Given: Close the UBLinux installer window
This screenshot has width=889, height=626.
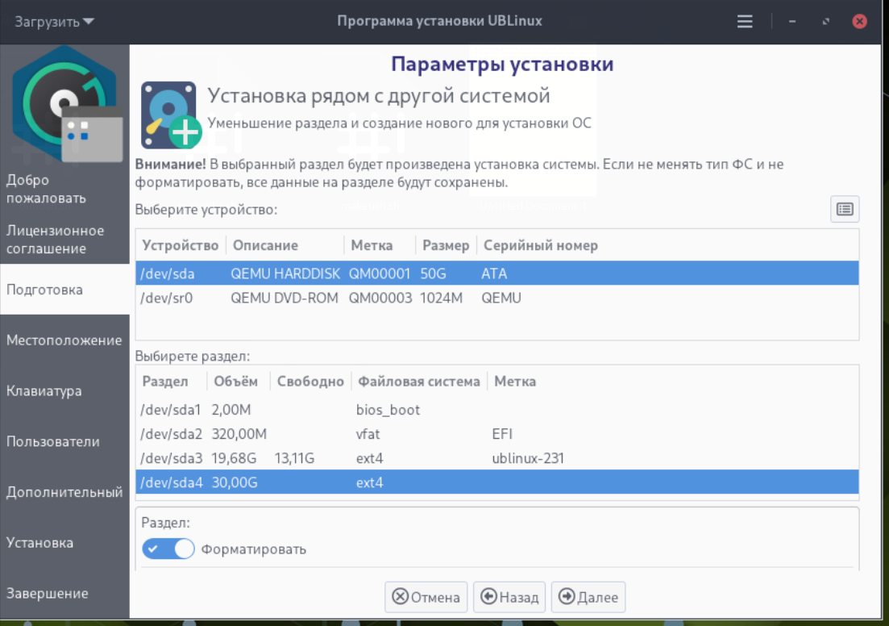Looking at the screenshot, I should tap(859, 22).
